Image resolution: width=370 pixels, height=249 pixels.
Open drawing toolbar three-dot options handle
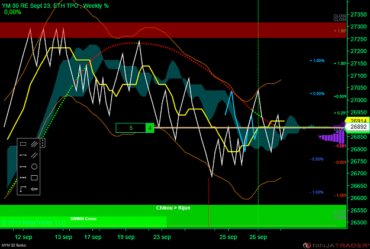[x=43, y=143]
